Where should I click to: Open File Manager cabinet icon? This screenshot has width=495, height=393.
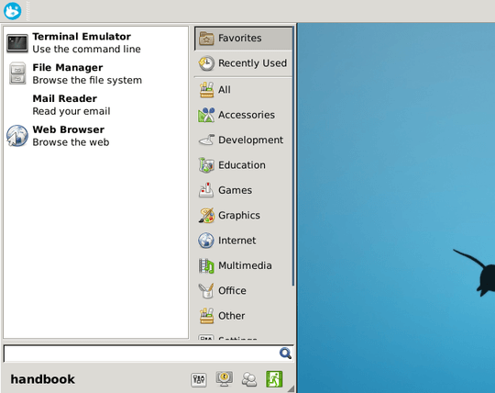(x=17, y=73)
